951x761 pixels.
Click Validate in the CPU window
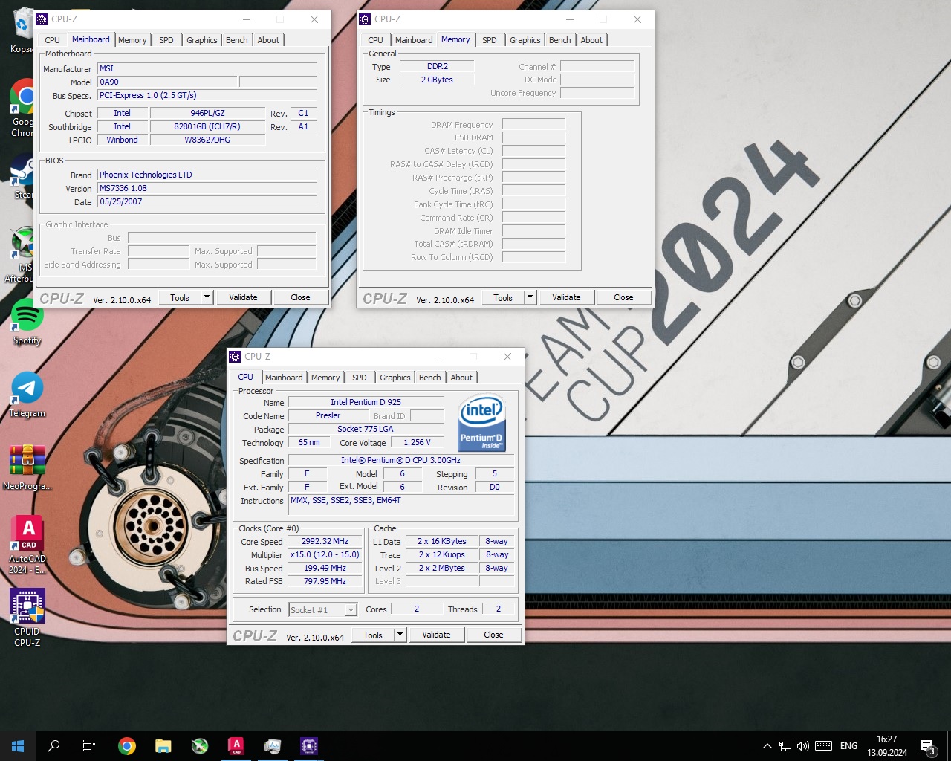click(436, 635)
